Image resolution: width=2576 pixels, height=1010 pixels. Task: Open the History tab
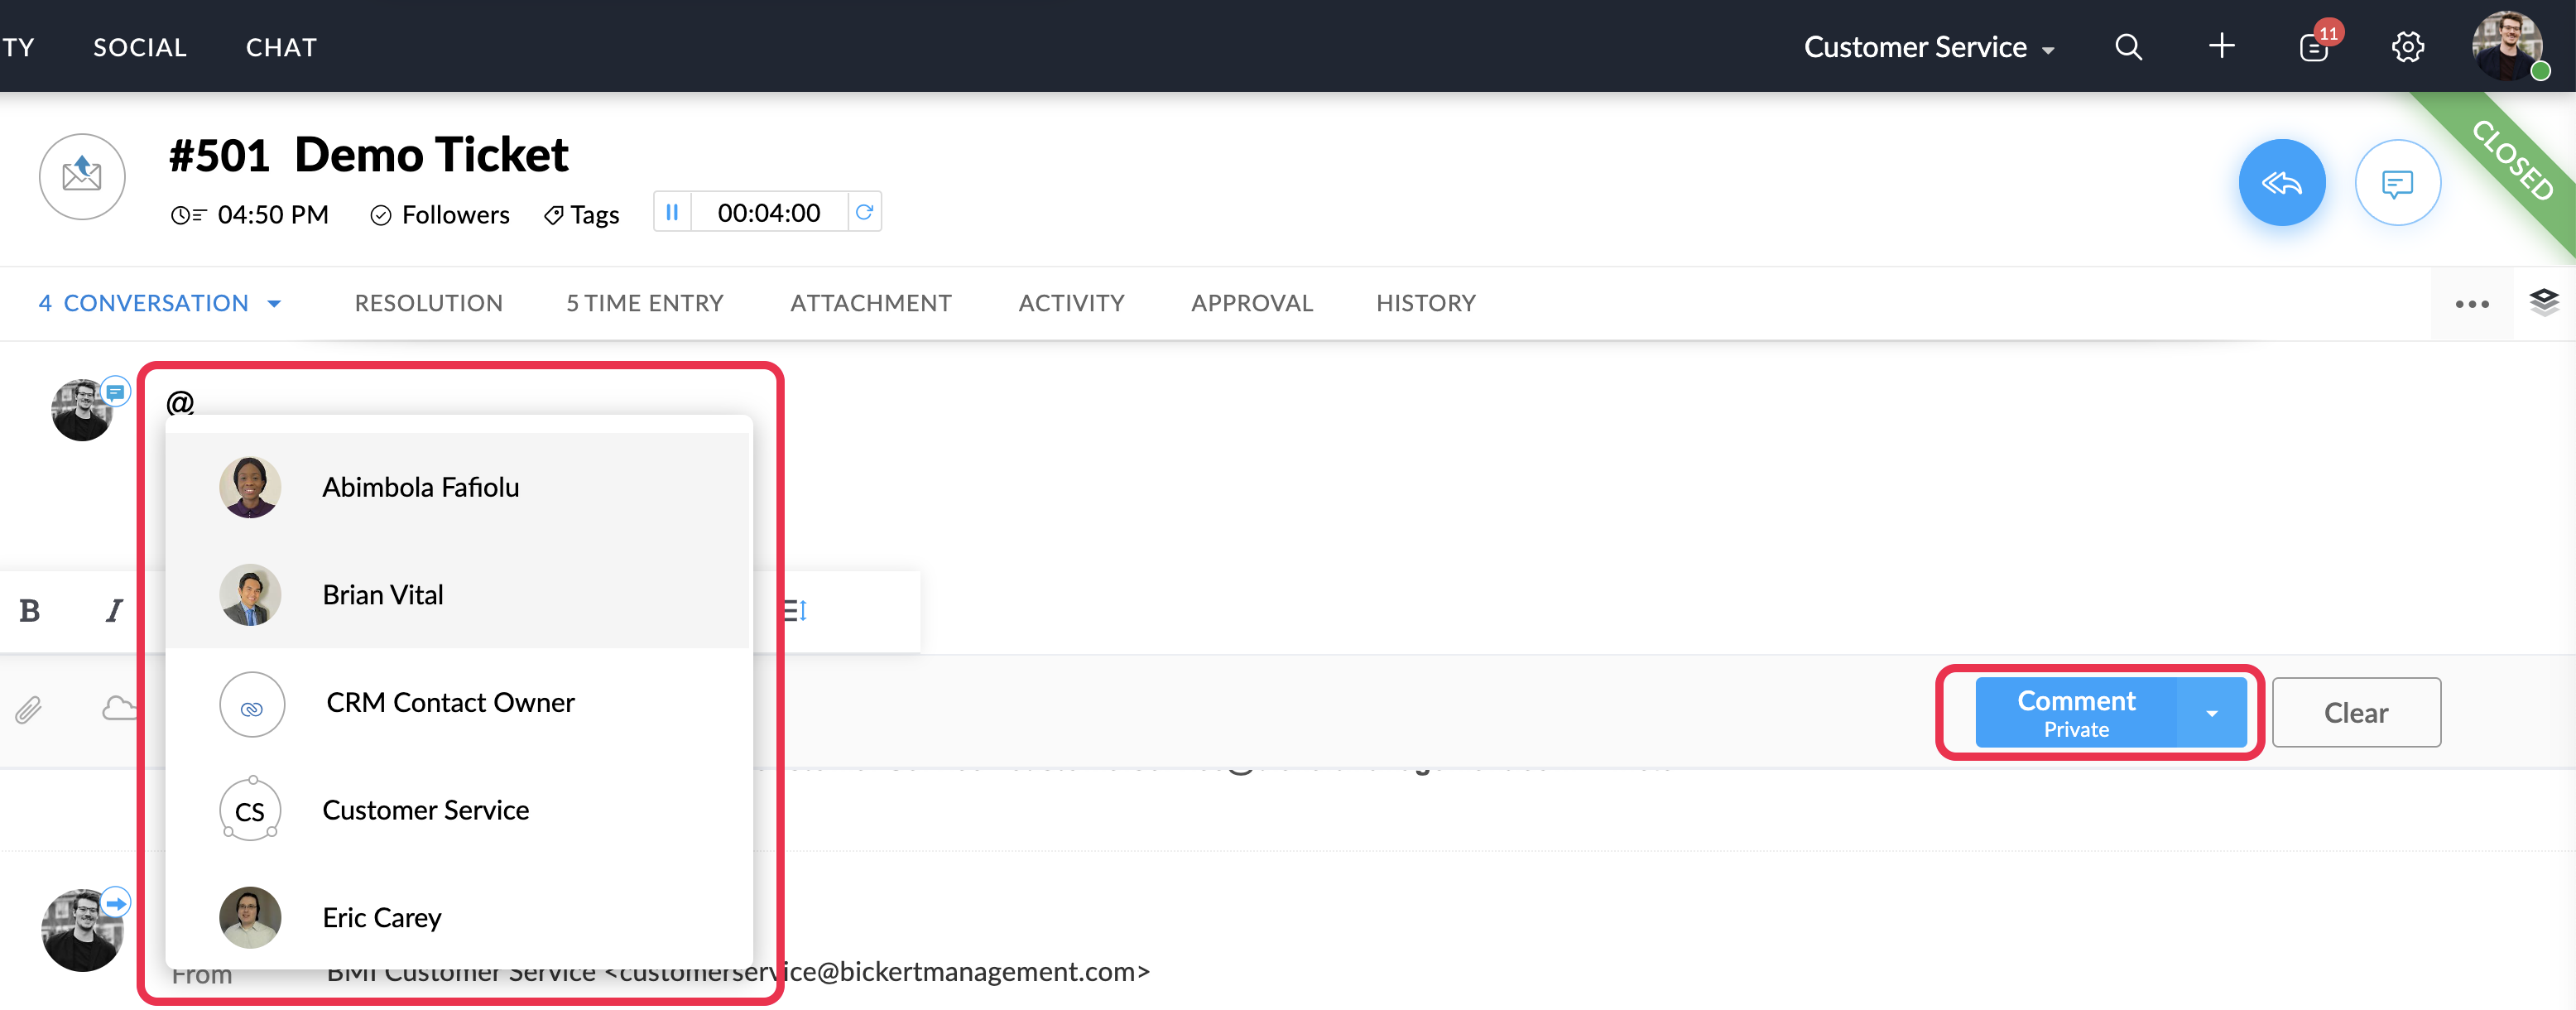pos(1425,303)
